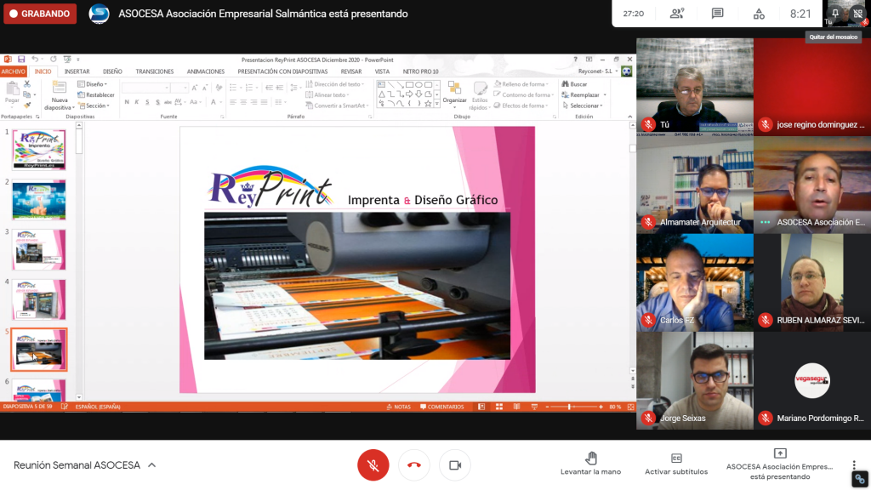Click the bullets list icon

point(234,88)
